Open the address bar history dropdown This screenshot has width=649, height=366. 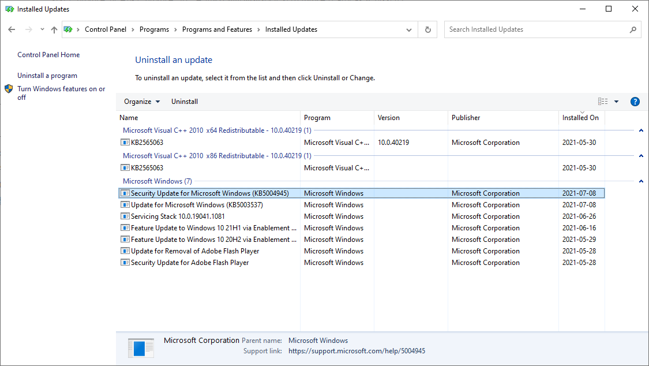[409, 30]
